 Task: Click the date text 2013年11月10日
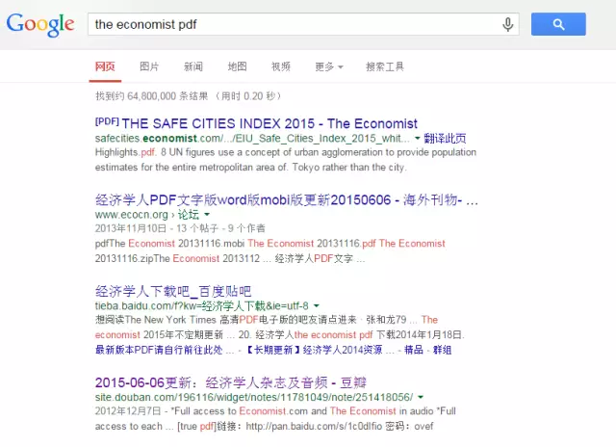pyautogui.click(x=131, y=228)
